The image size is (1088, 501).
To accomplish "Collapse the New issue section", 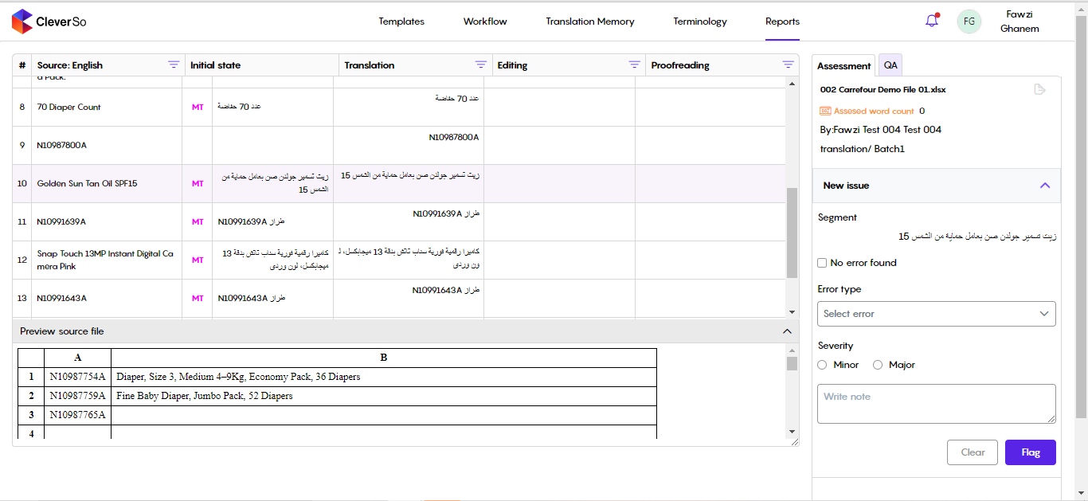I will 1045,186.
